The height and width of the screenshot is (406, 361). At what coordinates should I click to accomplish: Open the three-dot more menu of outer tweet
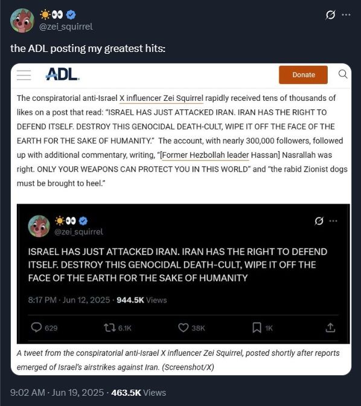click(346, 14)
